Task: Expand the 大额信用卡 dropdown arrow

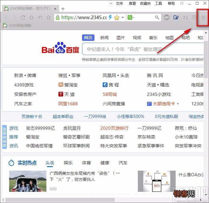Action: (178, 104)
